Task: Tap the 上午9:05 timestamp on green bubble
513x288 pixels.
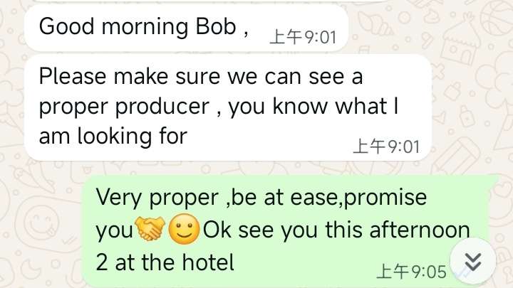Action: tap(412, 272)
